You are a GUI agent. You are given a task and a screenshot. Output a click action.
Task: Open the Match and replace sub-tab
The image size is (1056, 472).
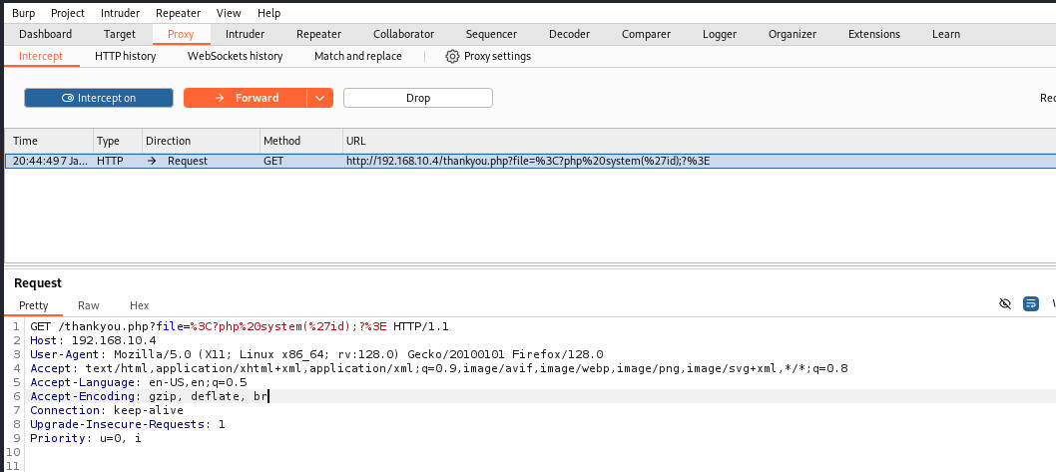[358, 57]
